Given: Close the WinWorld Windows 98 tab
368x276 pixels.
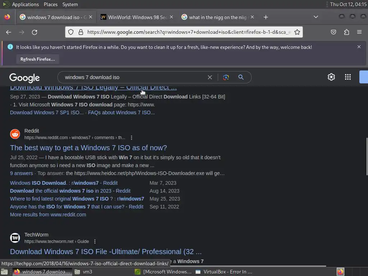Looking at the screenshot, I should pos(171,17).
